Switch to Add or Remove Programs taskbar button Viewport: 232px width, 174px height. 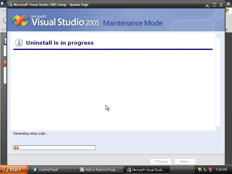tap(100, 170)
